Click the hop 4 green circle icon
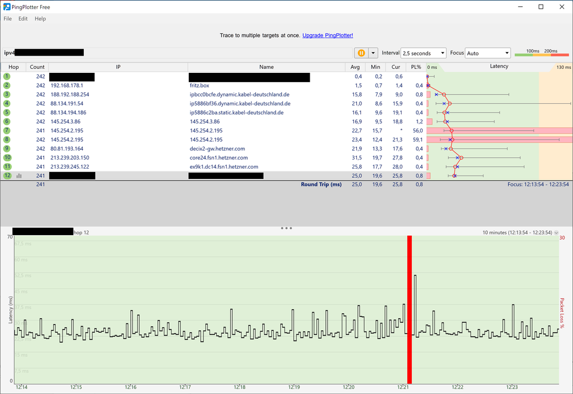 pyautogui.click(x=7, y=103)
